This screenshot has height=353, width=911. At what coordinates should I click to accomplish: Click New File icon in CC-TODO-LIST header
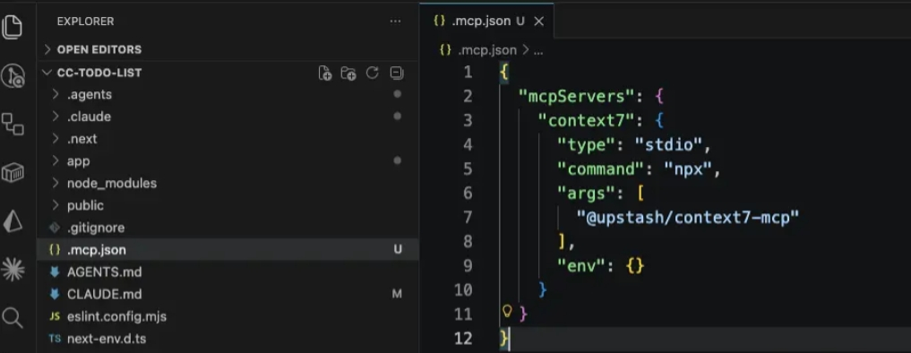tap(325, 73)
